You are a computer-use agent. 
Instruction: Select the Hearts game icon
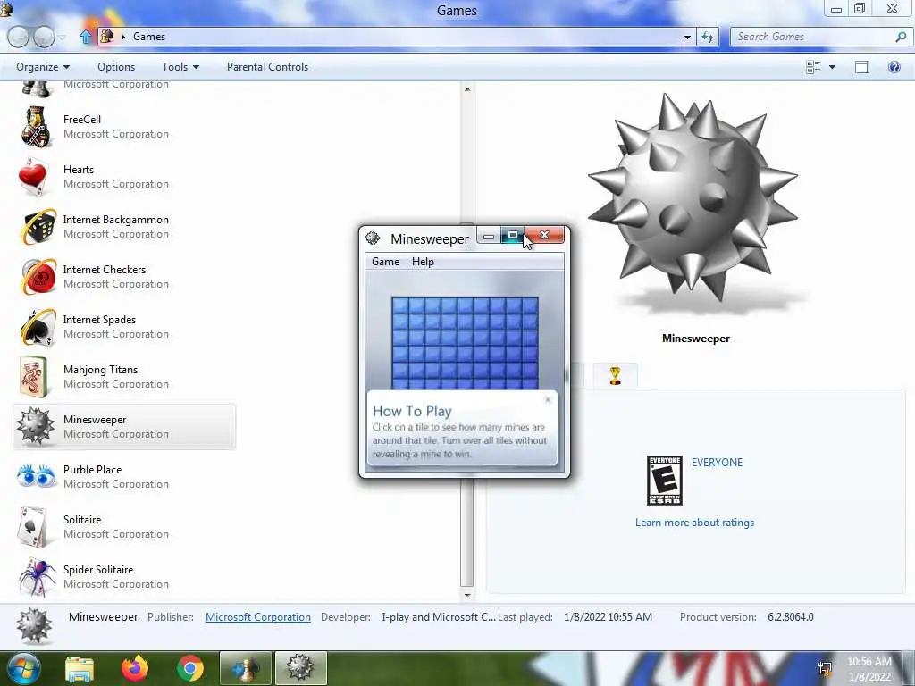[34, 177]
